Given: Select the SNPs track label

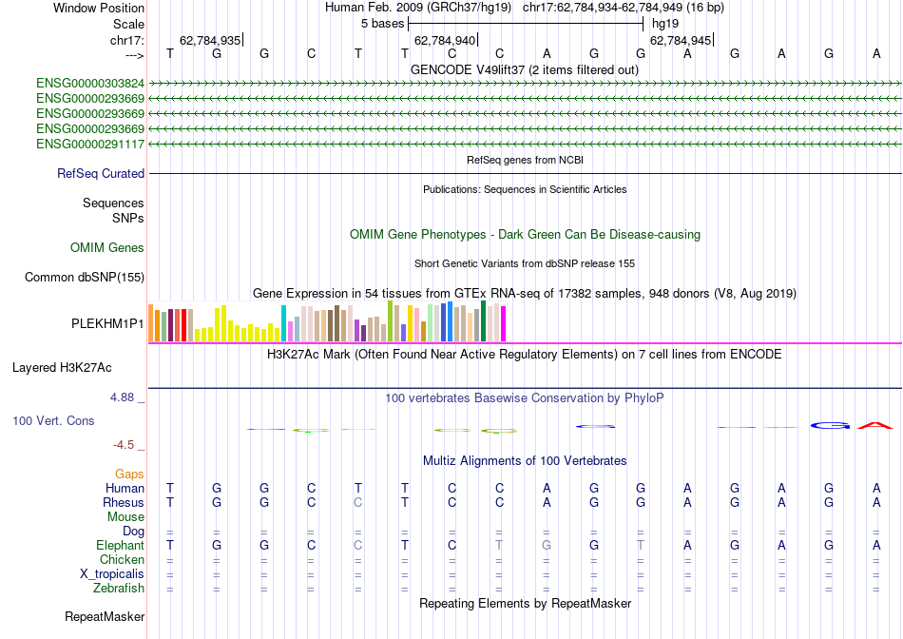Looking at the screenshot, I should (128, 219).
